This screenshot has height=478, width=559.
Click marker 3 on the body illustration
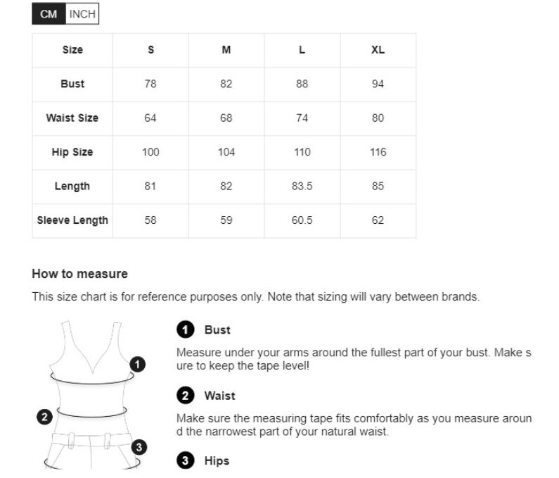point(139,447)
